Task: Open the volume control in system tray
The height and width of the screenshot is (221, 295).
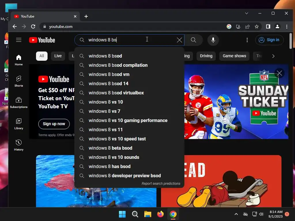Action: (x=261, y=214)
